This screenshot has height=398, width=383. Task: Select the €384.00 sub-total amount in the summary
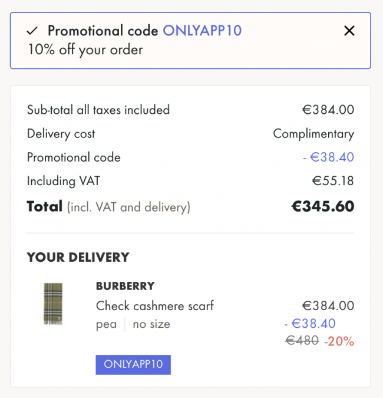(x=328, y=110)
